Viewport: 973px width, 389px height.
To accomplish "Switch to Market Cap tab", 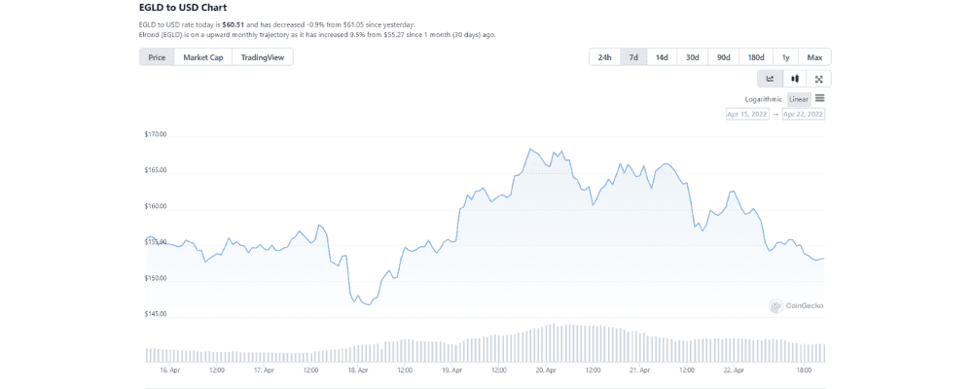I will coord(203,57).
